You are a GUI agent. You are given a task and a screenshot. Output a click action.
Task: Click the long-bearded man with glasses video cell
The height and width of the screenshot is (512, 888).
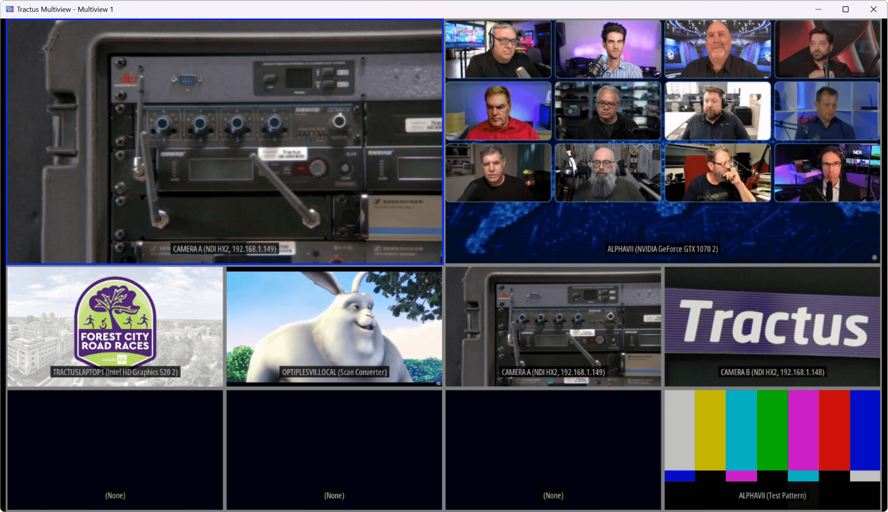(x=608, y=173)
